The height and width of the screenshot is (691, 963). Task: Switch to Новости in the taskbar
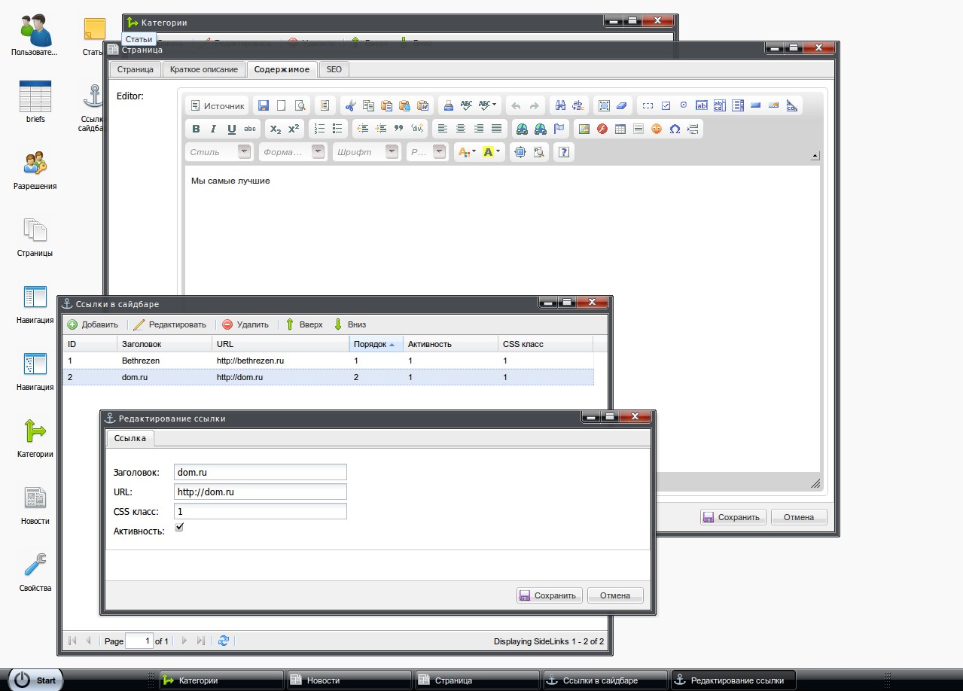(x=349, y=680)
